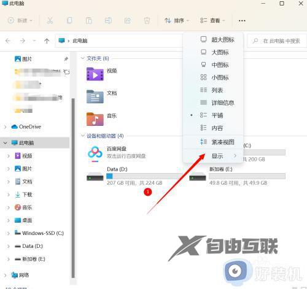Collapse the 文件夹 (6) group

click(x=83, y=58)
